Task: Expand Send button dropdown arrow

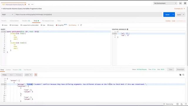Action: [173, 14]
